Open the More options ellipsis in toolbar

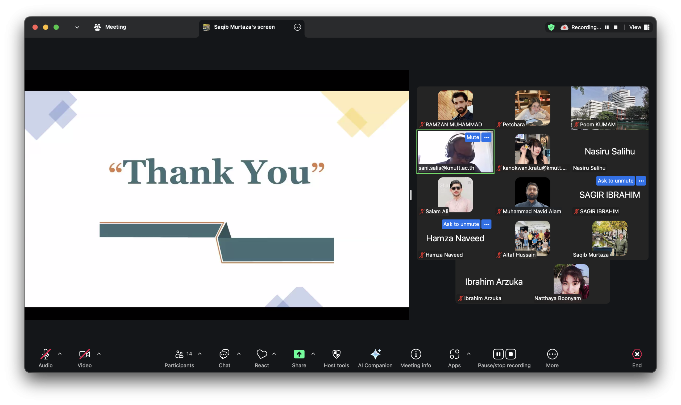tap(552, 354)
